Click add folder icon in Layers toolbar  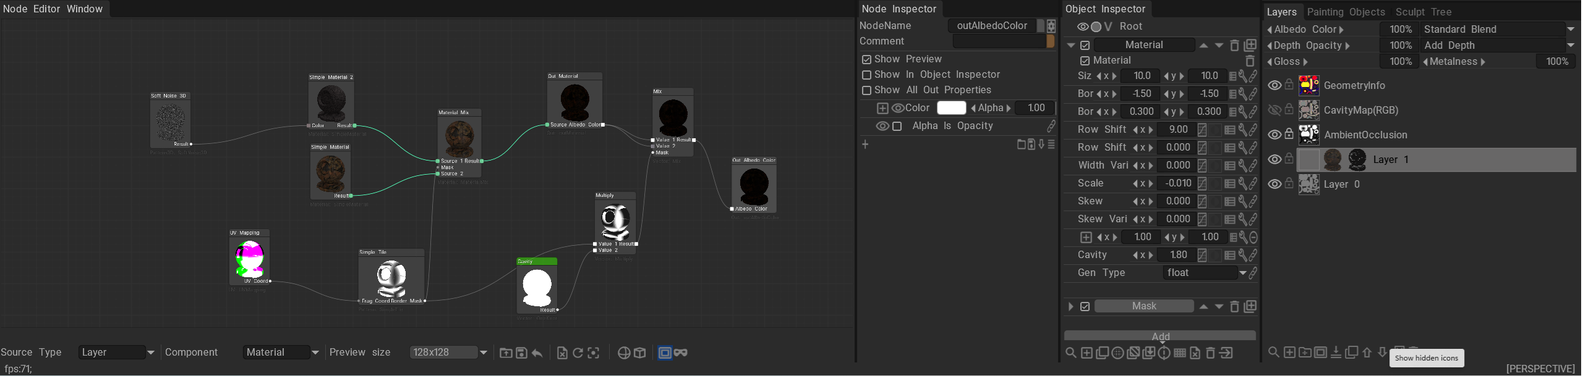(1305, 352)
